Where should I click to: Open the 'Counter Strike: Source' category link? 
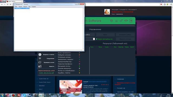[x=45, y=82]
